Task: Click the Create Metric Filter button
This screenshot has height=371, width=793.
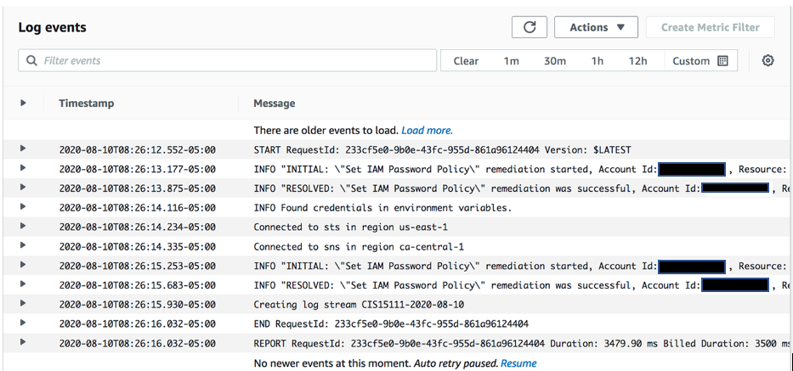Action: pyautogui.click(x=710, y=27)
